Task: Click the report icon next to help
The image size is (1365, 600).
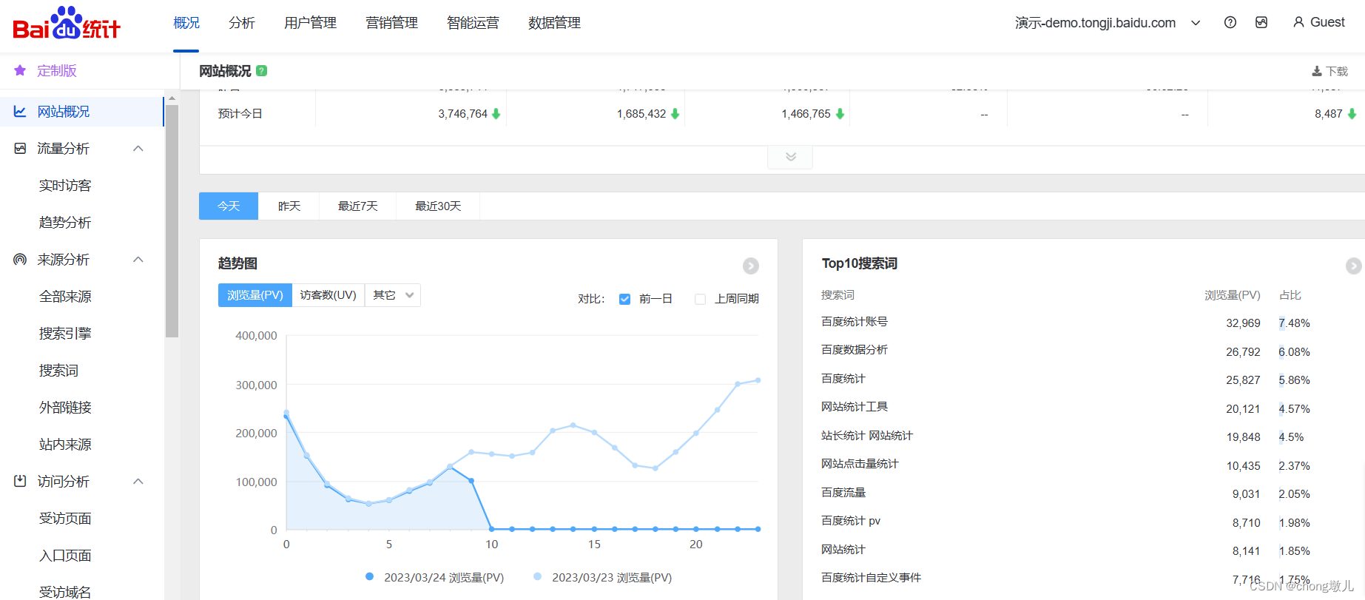Action: point(1261,22)
